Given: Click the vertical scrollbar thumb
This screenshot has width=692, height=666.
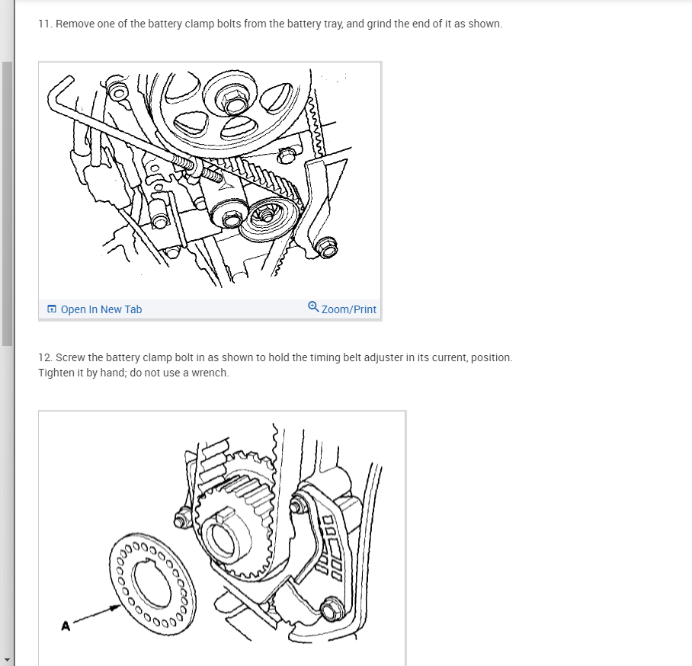Looking at the screenshot, I should [x=7, y=203].
